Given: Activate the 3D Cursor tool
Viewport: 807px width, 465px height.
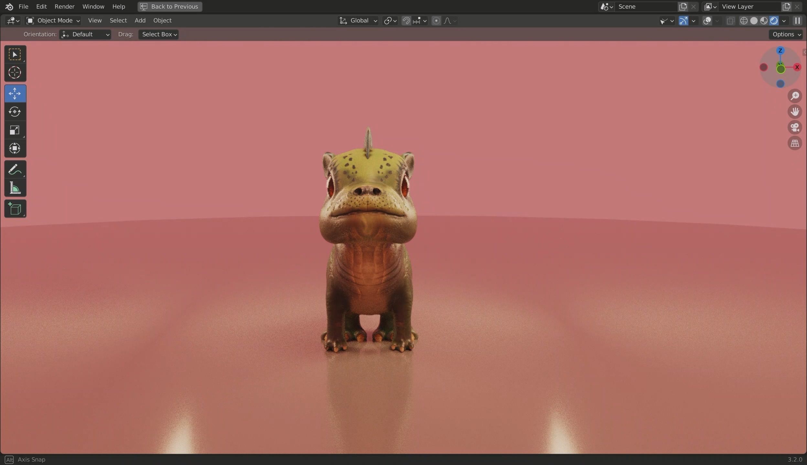Looking at the screenshot, I should click(x=15, y=72).
